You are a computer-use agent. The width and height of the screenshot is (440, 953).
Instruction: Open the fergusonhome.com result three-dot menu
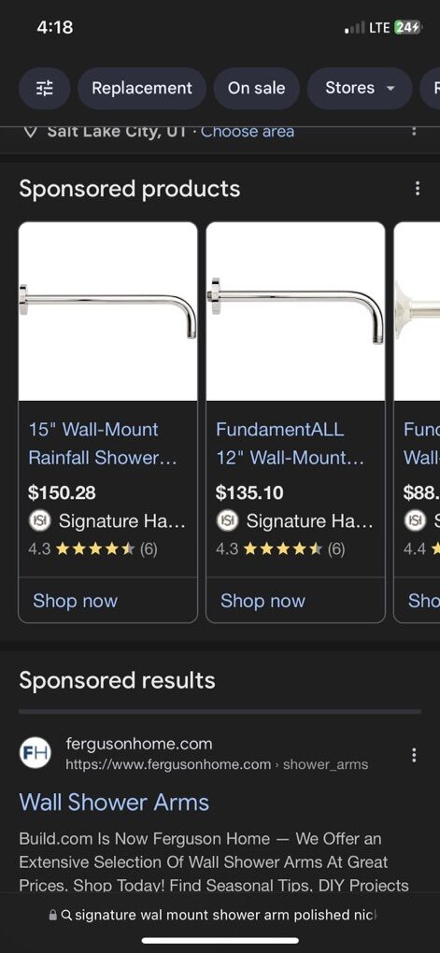point(414,755)
